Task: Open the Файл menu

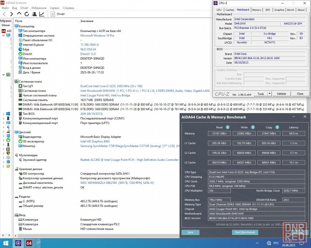Action: pyautogui.click(x=5, y=8)
